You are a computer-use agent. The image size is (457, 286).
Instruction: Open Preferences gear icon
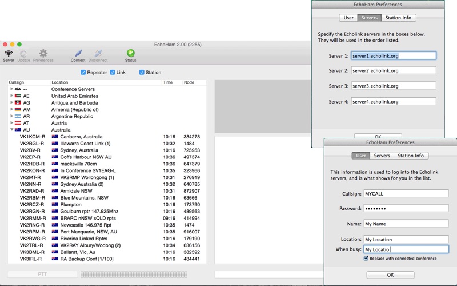(x=43, y=53)
